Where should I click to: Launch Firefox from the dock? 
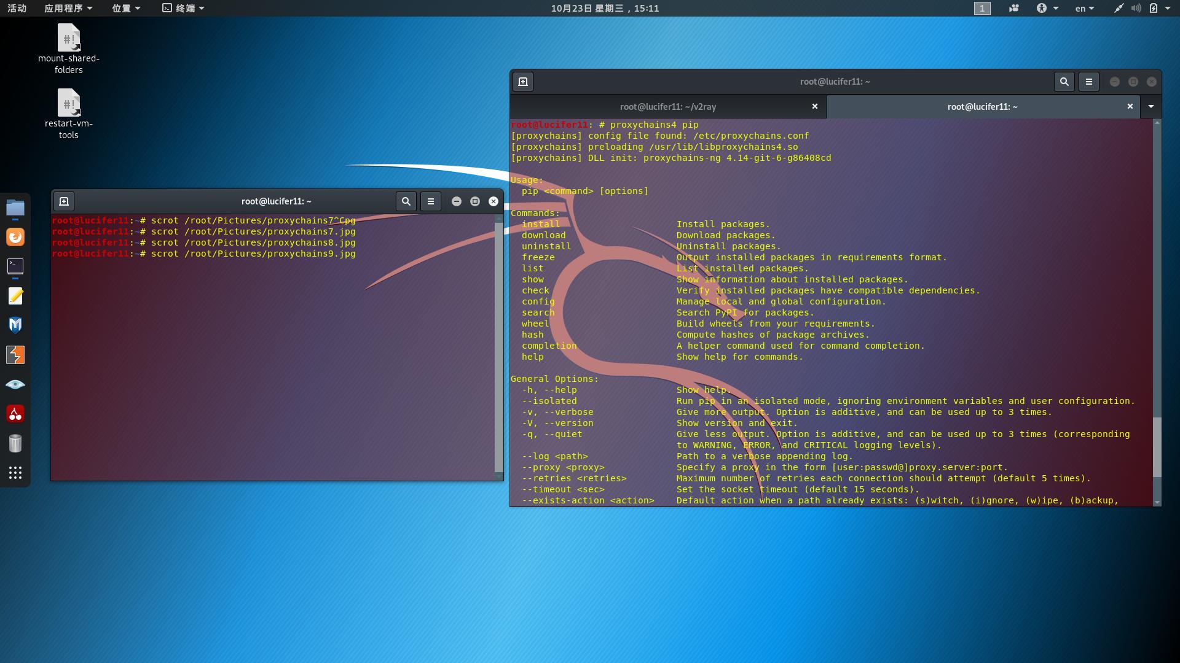coord(15,237)
